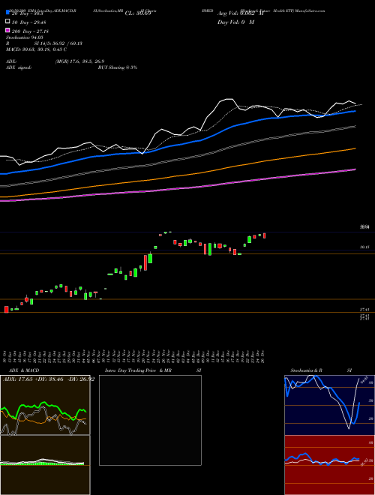375x495 pixels.
Task: Select the '50 Day = 29.48' legend text
Action: point(28,22)
